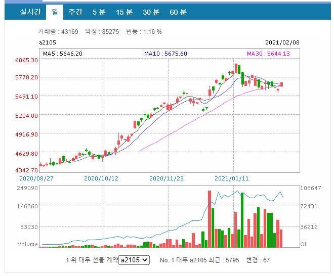Image resolution: width=334 pixels, height=276 pixels.
Task: Open the 30 분 chart tab
Action: [x=151, y=12]
